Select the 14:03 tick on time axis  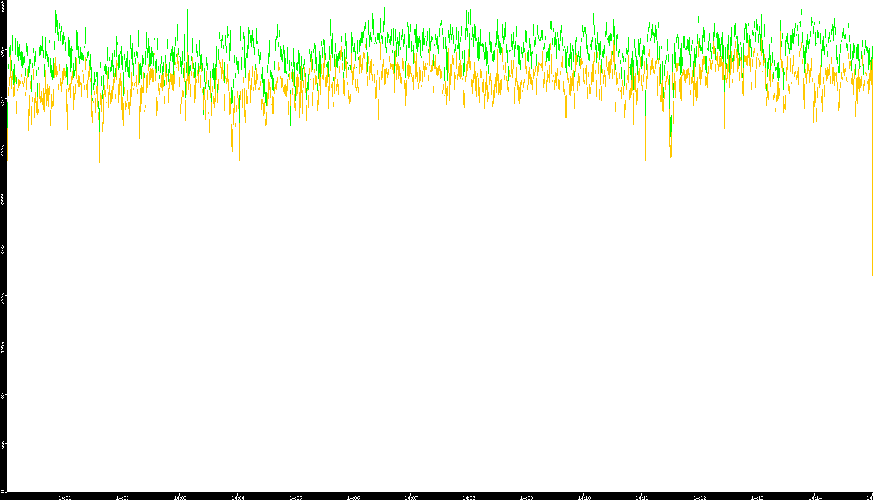tap(180, 497)
